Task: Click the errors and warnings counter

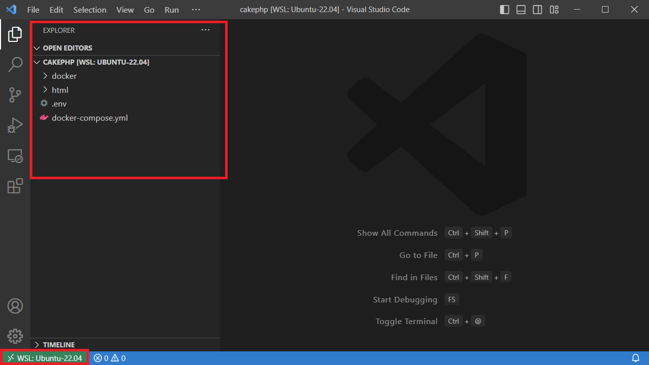Action: pyautogui.click(x=110, y=357)
